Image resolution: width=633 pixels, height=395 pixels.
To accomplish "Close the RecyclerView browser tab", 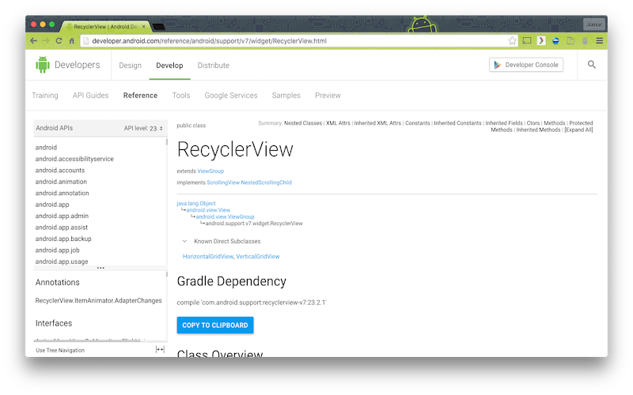I will pos(143,27).
